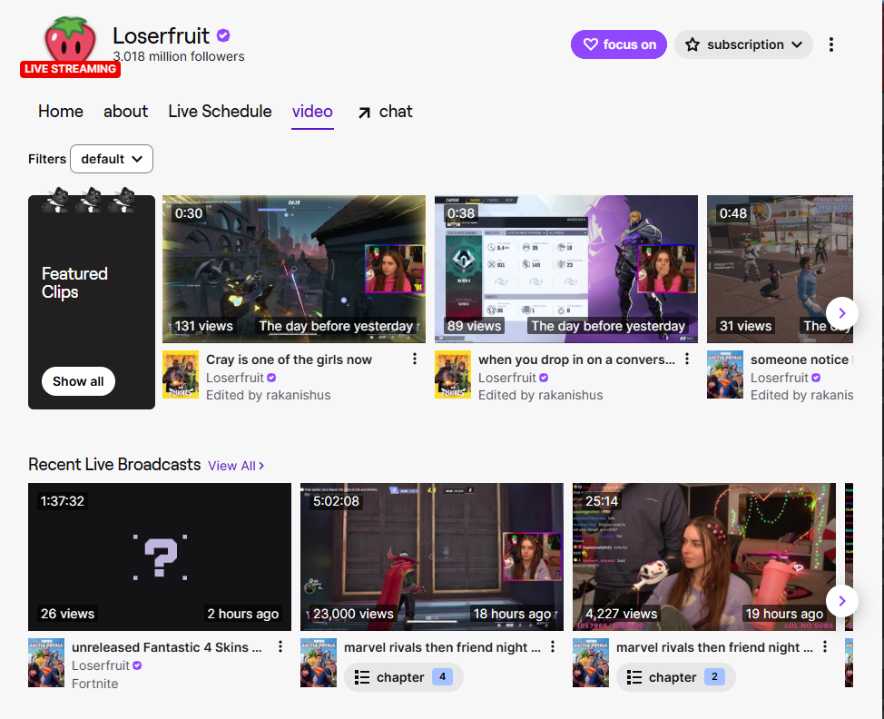Click 'Edited by rakanishus' under Cray clip

pos(269,395)
